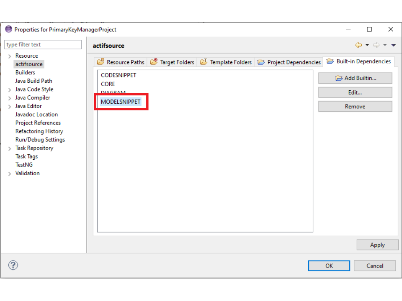Screen dimensions: 402x301
Task: Click the type filter text field
Action: click(x=43, y=45)
